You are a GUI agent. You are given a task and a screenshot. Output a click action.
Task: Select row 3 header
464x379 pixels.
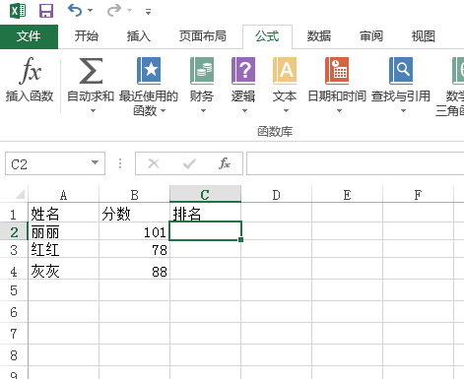point(14,250)
